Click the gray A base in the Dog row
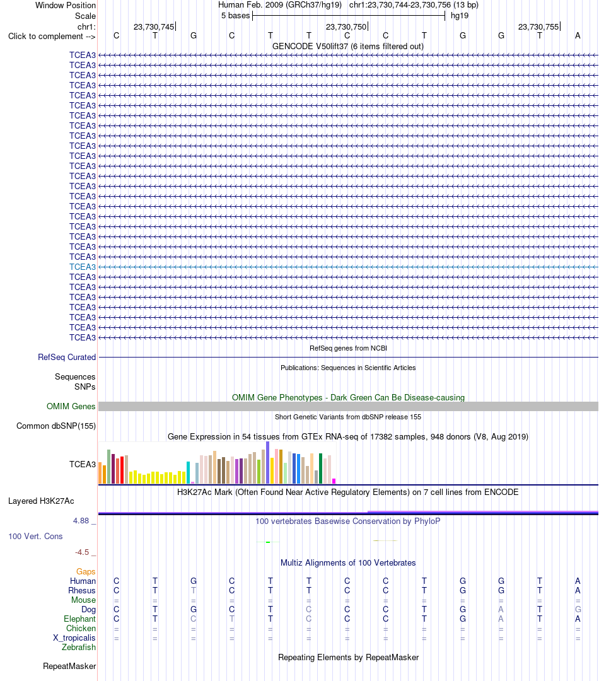The width and height of the screenshot is (599, 681). pos(501,610)
